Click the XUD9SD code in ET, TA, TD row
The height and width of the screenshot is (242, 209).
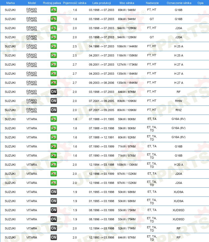click(179, 219)
